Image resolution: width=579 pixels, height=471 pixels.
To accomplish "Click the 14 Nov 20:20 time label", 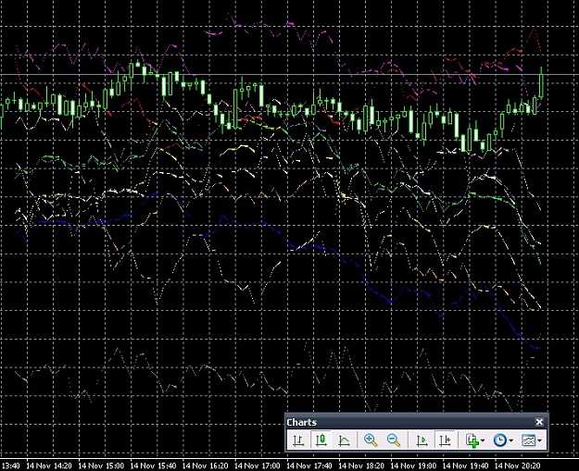I will pyautogui.click(x=518, y=465).
